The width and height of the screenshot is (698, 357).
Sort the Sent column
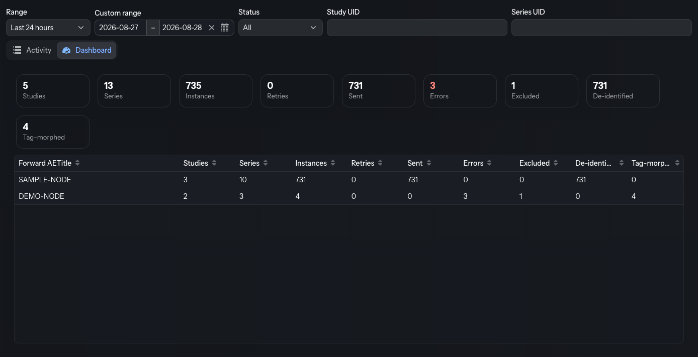point(428,163)
